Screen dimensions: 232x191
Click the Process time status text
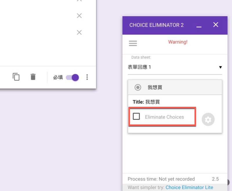click(161, 179)
